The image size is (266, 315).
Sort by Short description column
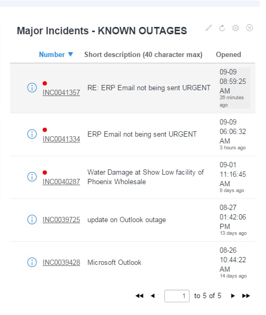[143, 54]
